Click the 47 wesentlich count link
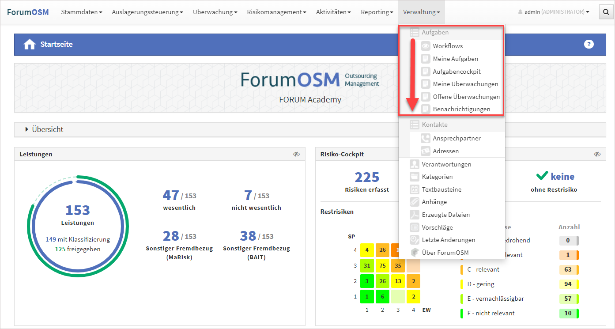Viewport: 615px width, 329px height. [171, 195]
